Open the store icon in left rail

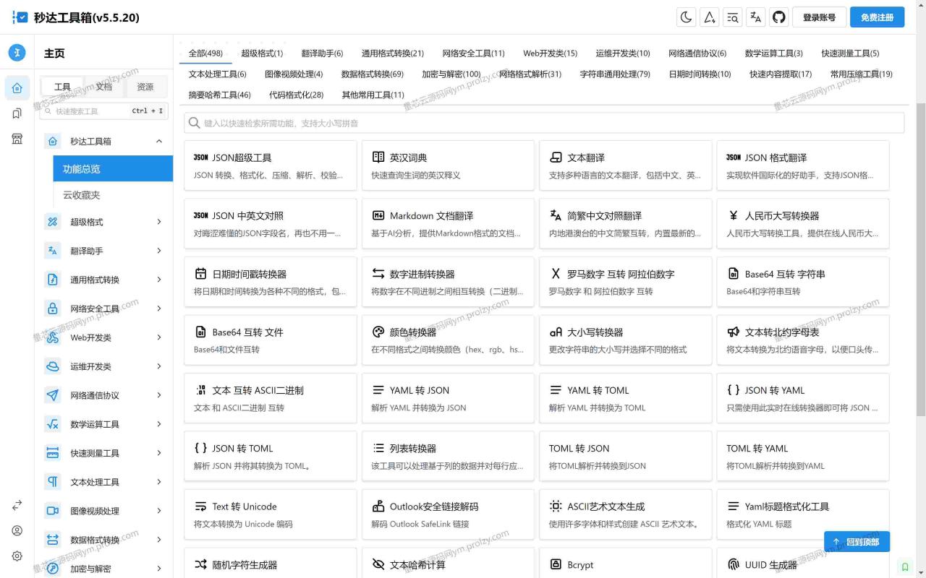[x=17, y=139]
